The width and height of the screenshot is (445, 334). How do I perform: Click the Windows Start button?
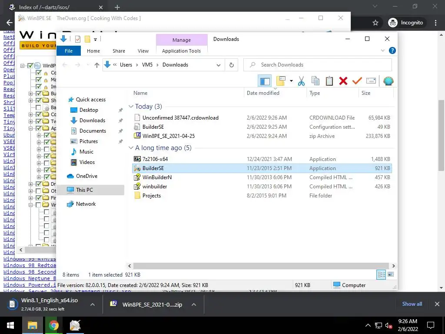[10, 325]
